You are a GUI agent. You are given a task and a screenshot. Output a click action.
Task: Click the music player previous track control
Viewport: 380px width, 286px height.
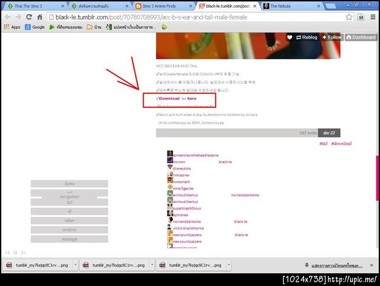click(8, 252)
